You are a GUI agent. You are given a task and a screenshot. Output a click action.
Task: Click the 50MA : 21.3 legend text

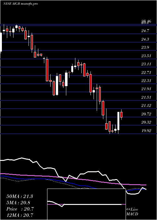19,196
